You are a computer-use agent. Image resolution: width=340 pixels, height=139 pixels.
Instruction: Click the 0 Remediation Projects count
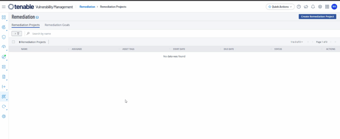(x=32, y=42)
